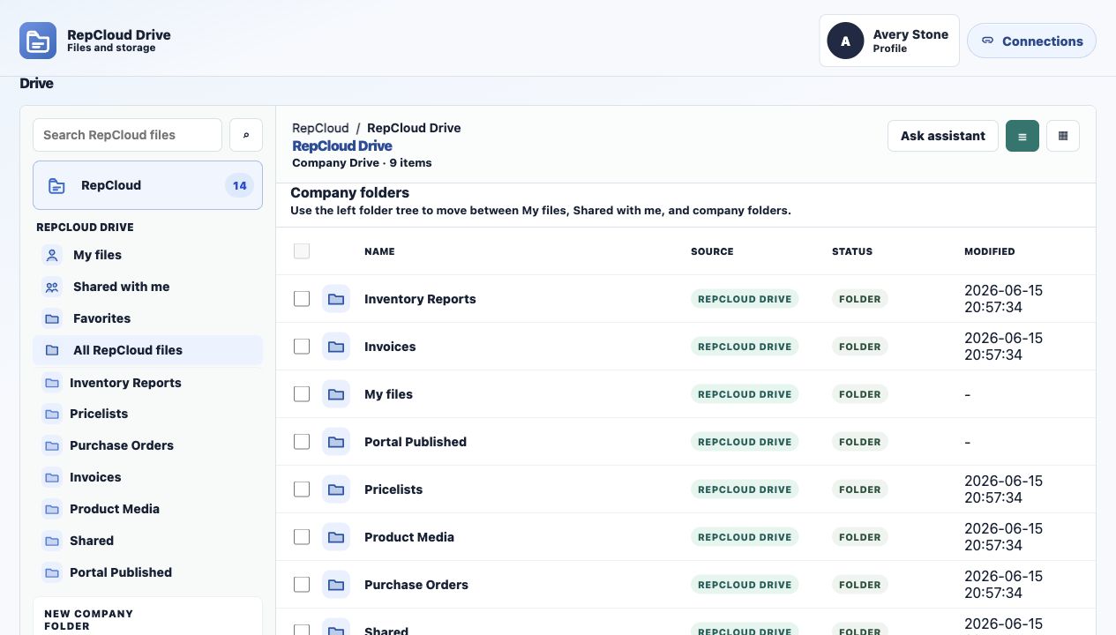Click the person icon beside My files
This screenshot has height=635, width=1116.
pos(52,255)
